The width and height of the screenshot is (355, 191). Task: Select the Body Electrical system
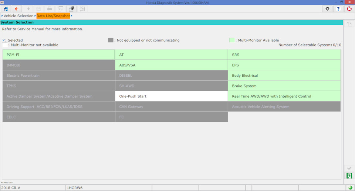tap(284, 76)
